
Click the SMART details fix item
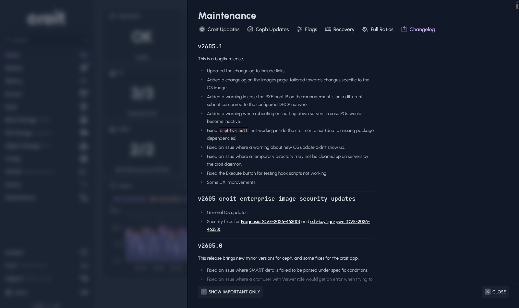pos(287,270)
